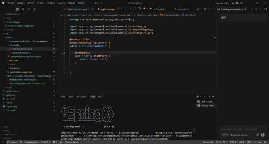Click the chat prompt input field
The image size is (269, 144).
[242, 129]
